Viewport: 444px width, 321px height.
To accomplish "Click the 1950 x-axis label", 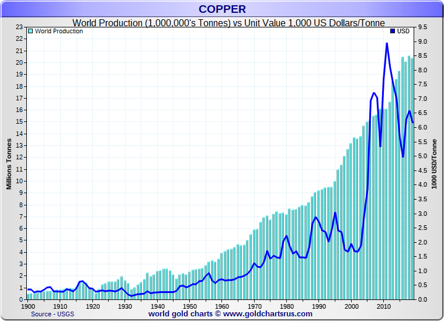I will pos(190,306).
